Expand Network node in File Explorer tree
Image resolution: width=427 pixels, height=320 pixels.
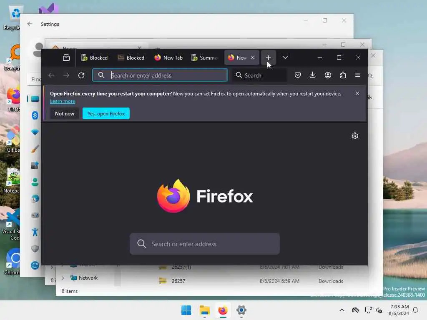[x=63, y=278]
